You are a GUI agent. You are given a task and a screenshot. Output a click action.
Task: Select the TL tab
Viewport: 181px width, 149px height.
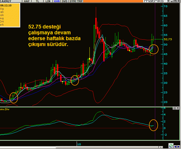coord(38,1)
